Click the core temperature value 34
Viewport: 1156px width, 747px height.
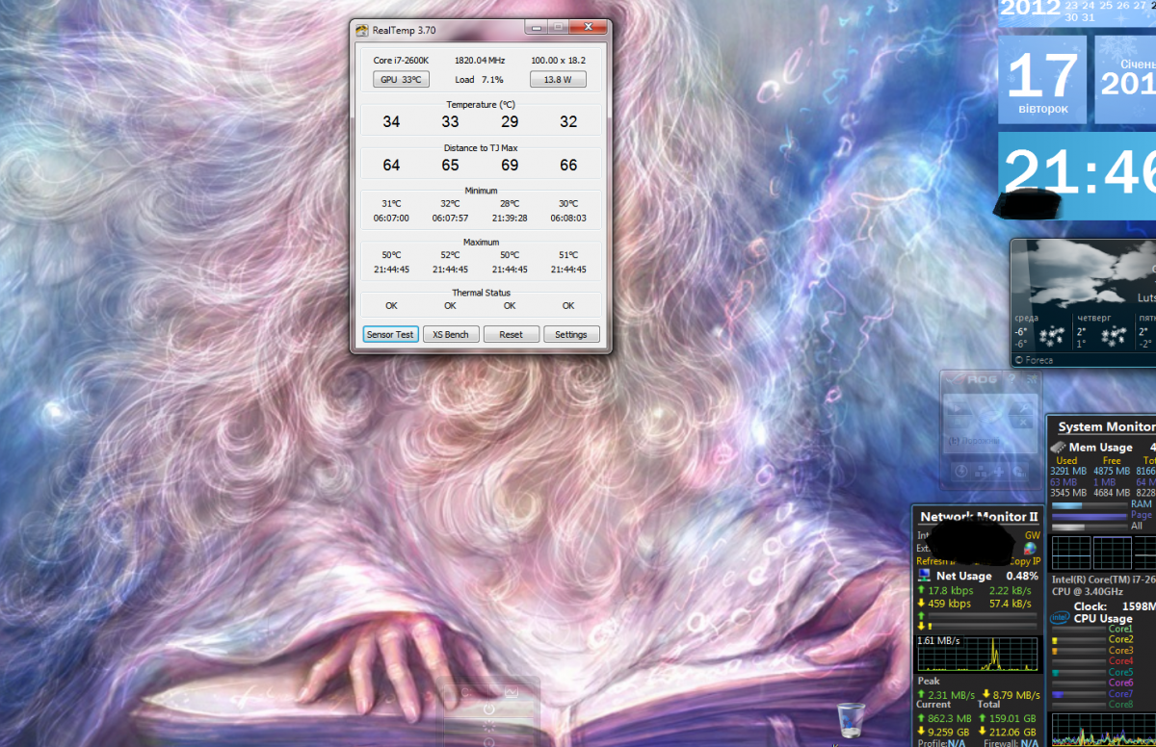391,122
